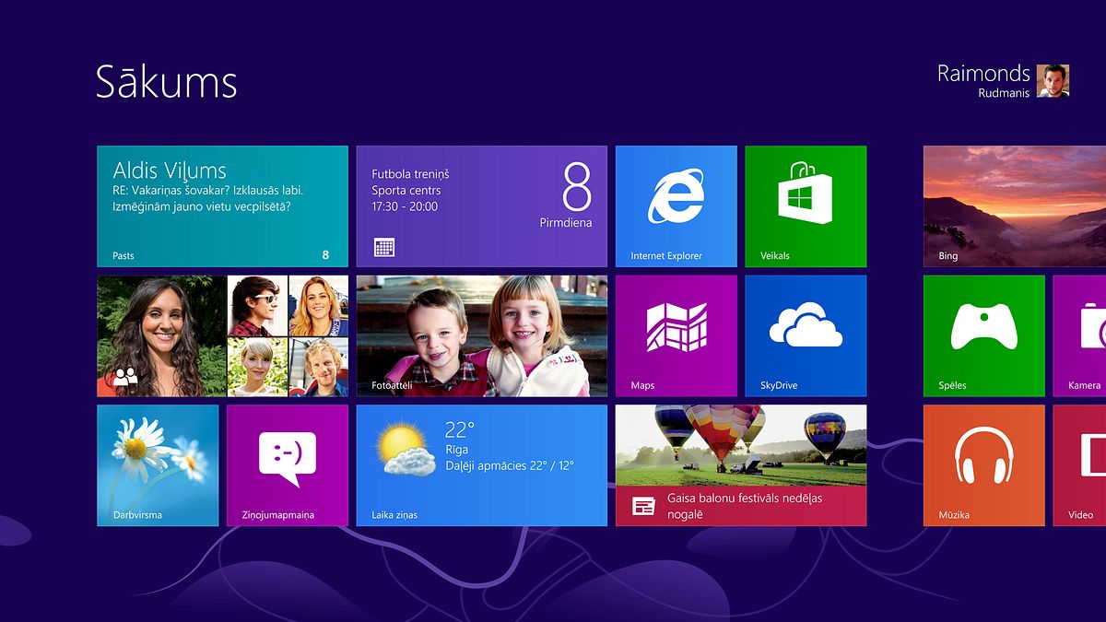Click the Sākums heading
Image resolution: width=1106 pixels, height=622 pixels.
click(x=167, y=82)
